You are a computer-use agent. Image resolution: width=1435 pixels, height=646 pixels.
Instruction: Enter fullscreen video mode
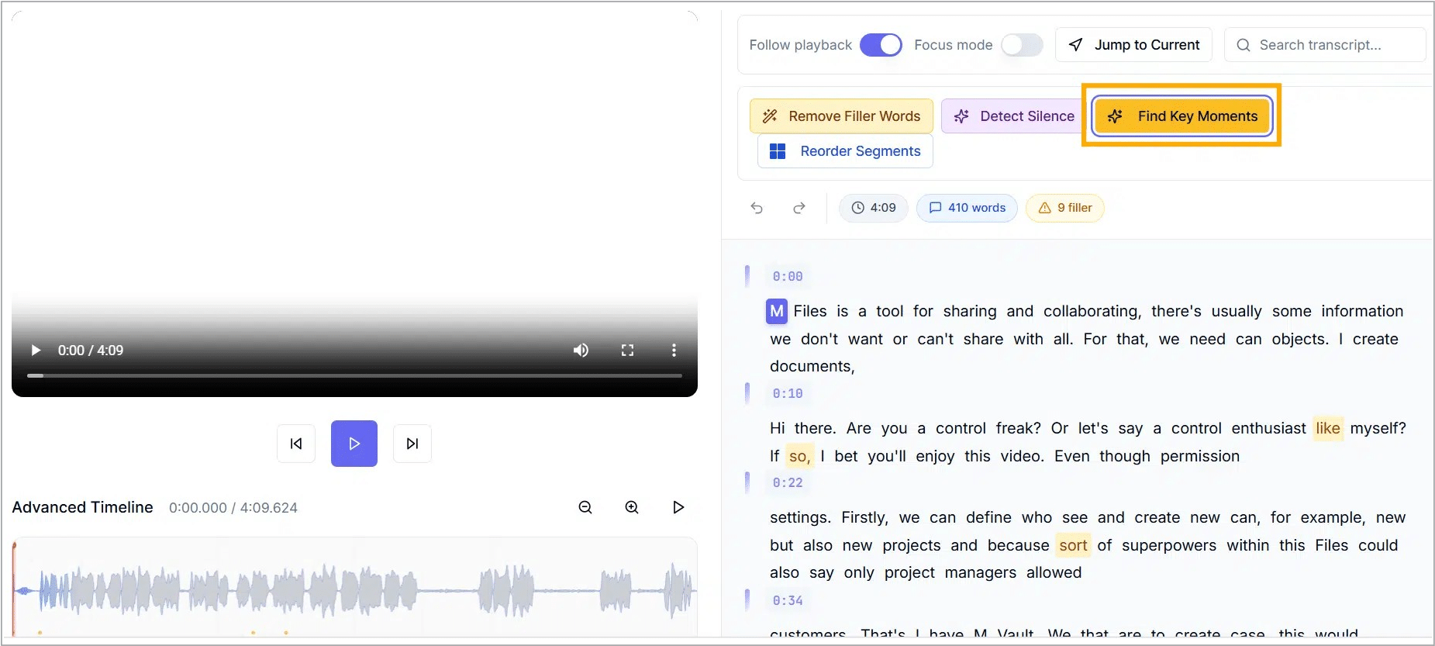pos(628,351)
